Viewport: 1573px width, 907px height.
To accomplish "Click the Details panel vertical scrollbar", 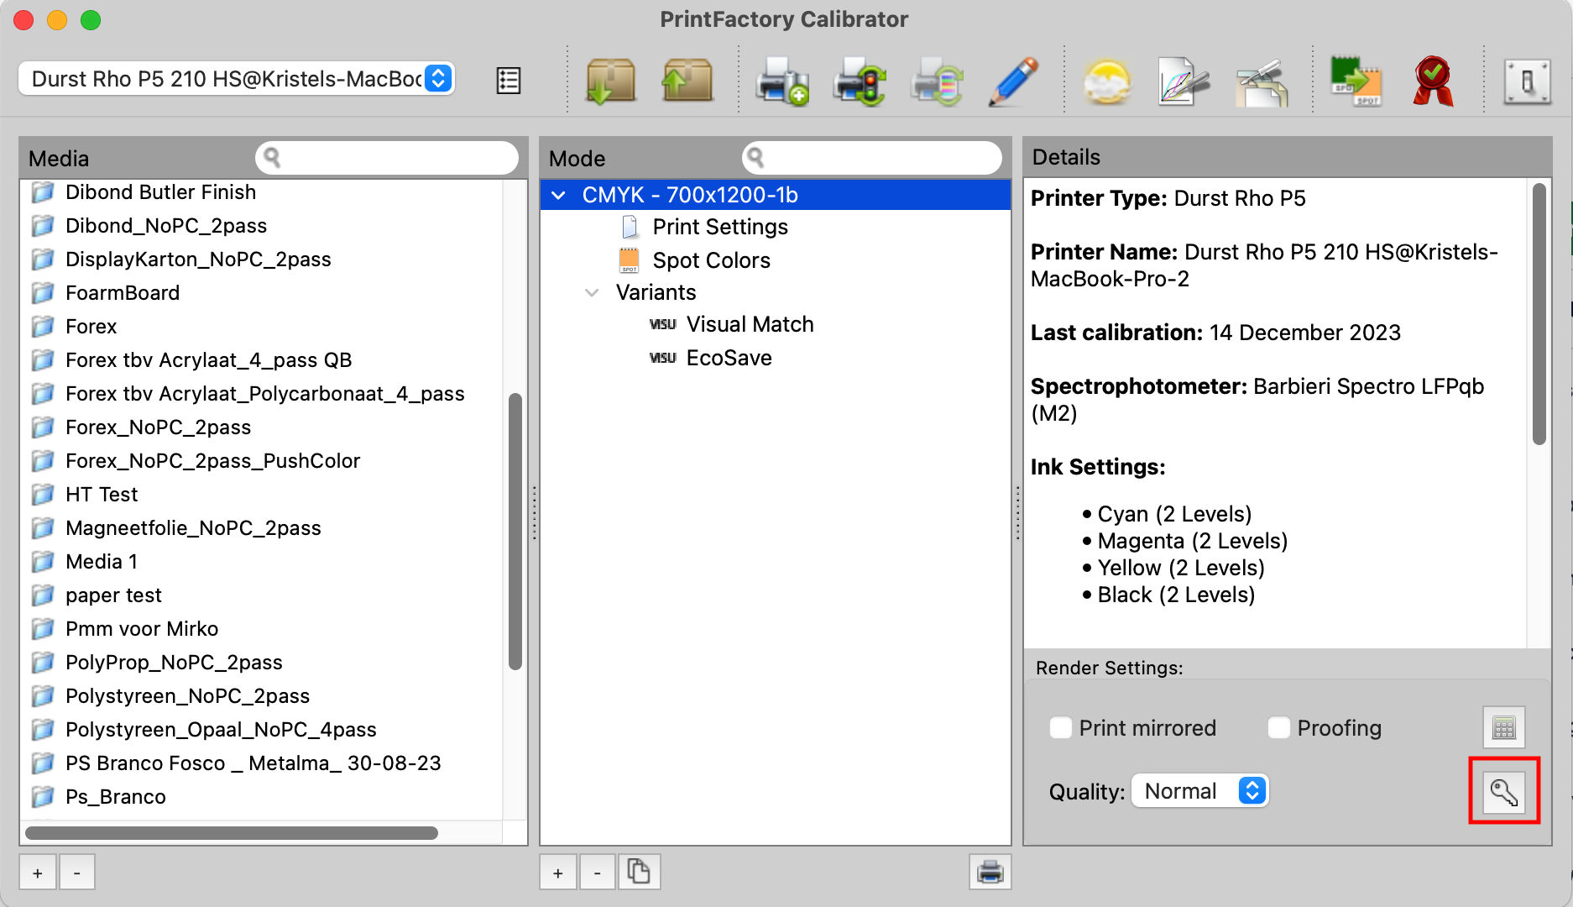I will pyautogui.click(x=1539, y=314).
